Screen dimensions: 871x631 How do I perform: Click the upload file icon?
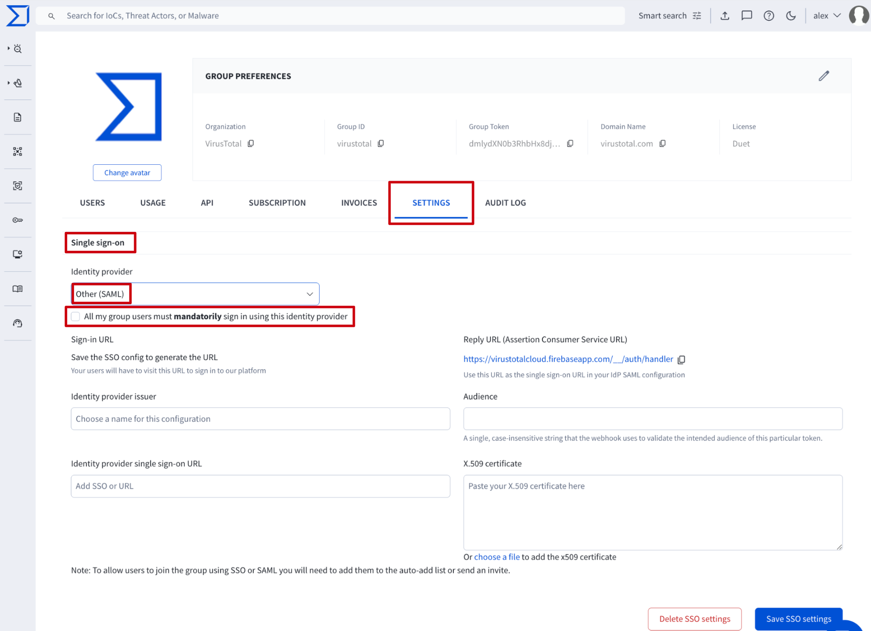point(725,16)
